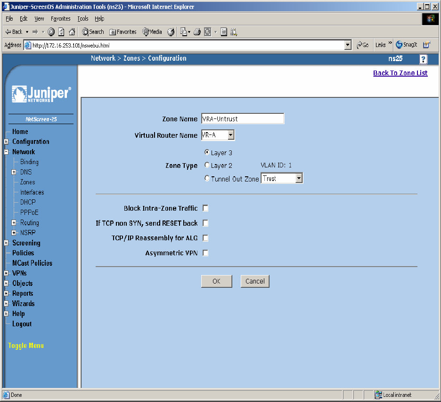Open PPPoE under Network
Screen dimensions: 441x402
(x=29, y=213)
